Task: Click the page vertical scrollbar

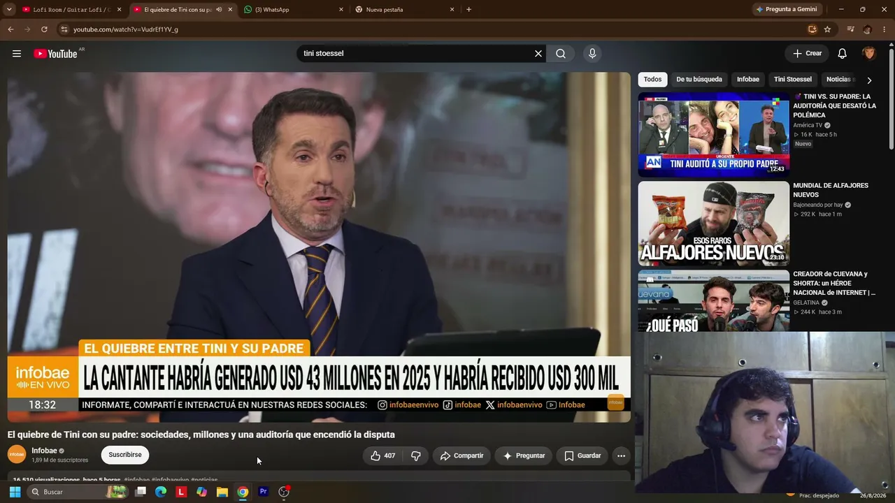Action: click(x=891, y=98)
